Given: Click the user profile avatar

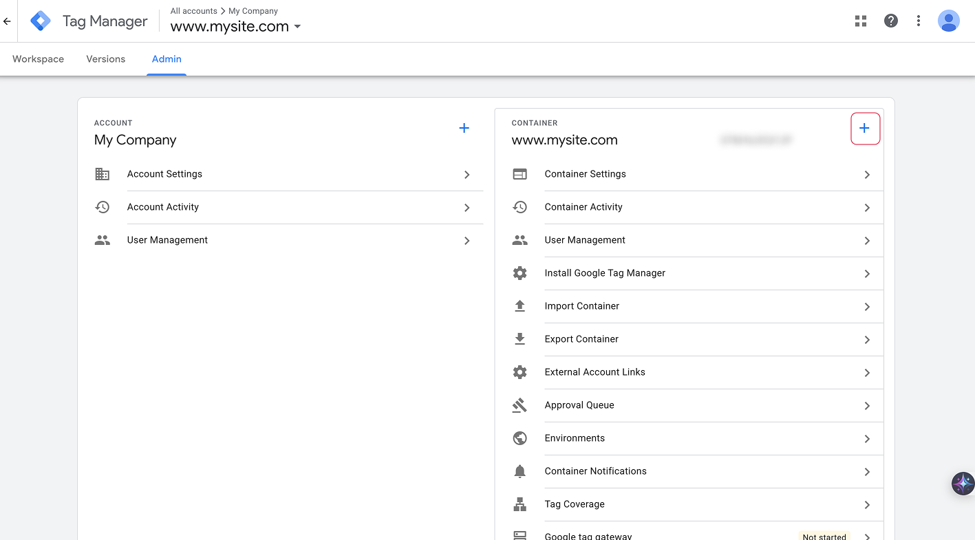Looking at the screenshot, I should [949, 21].
